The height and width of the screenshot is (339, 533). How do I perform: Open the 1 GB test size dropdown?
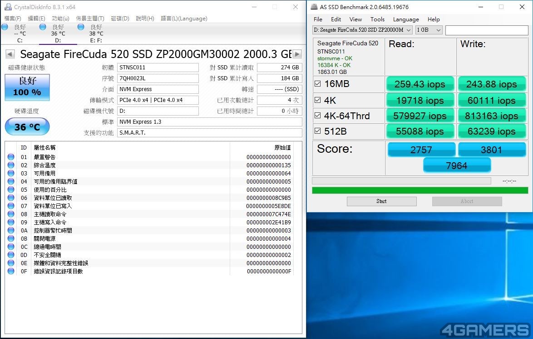coord(429,30)
